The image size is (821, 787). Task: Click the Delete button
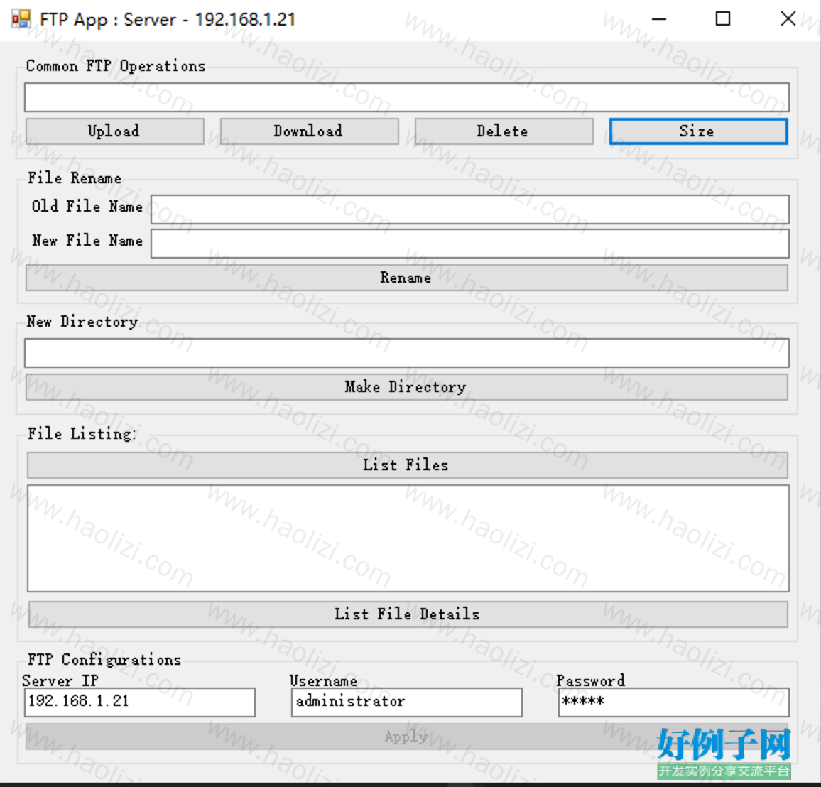[x=504, y=131]
